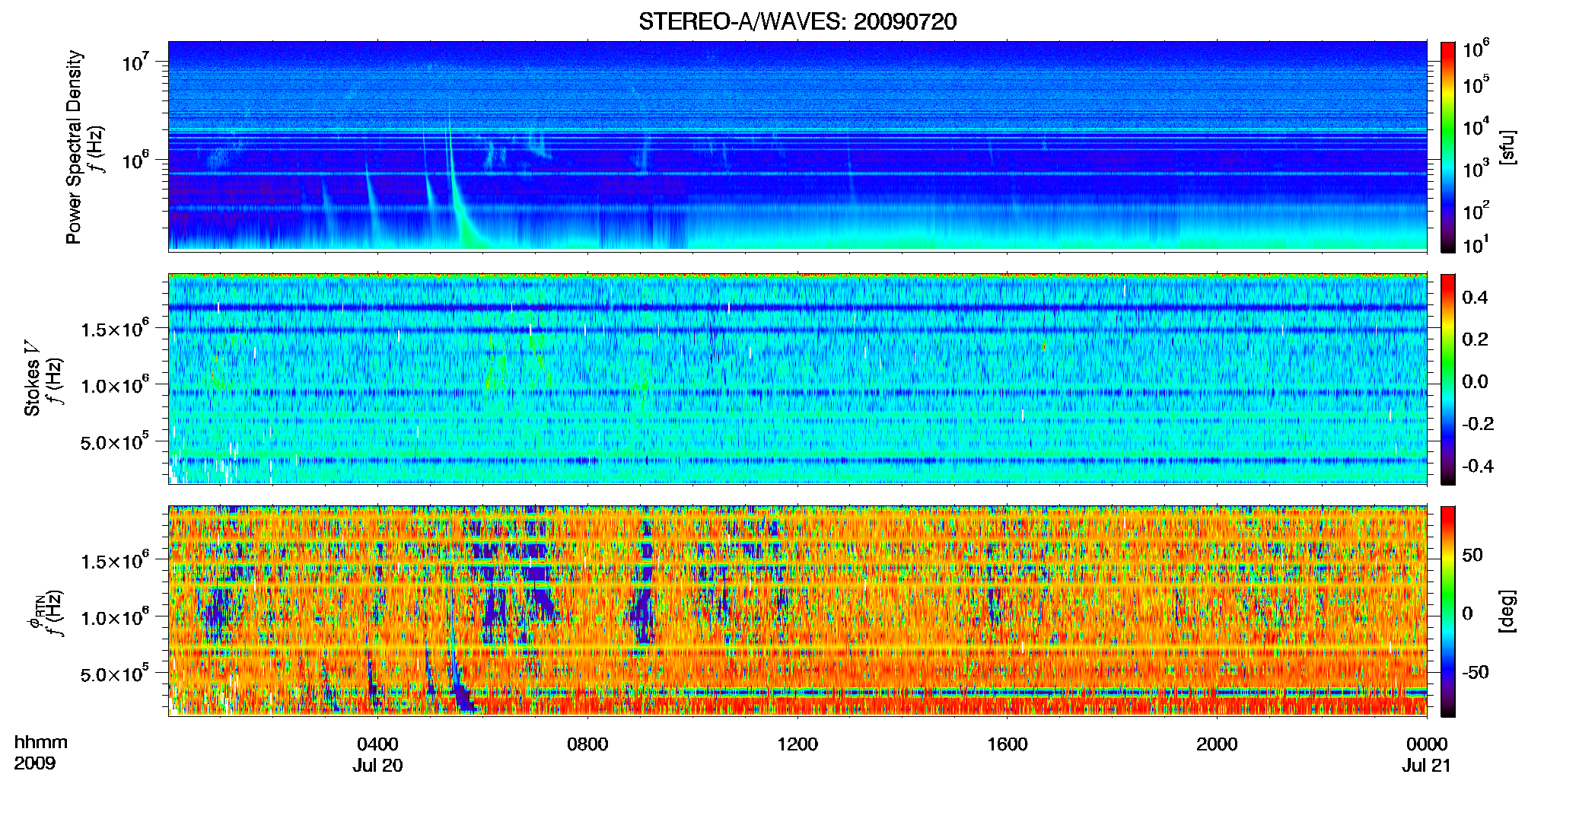Click the 10^2 label on the sfu color bar
Screen dimensions: 1595x822
1476,210
